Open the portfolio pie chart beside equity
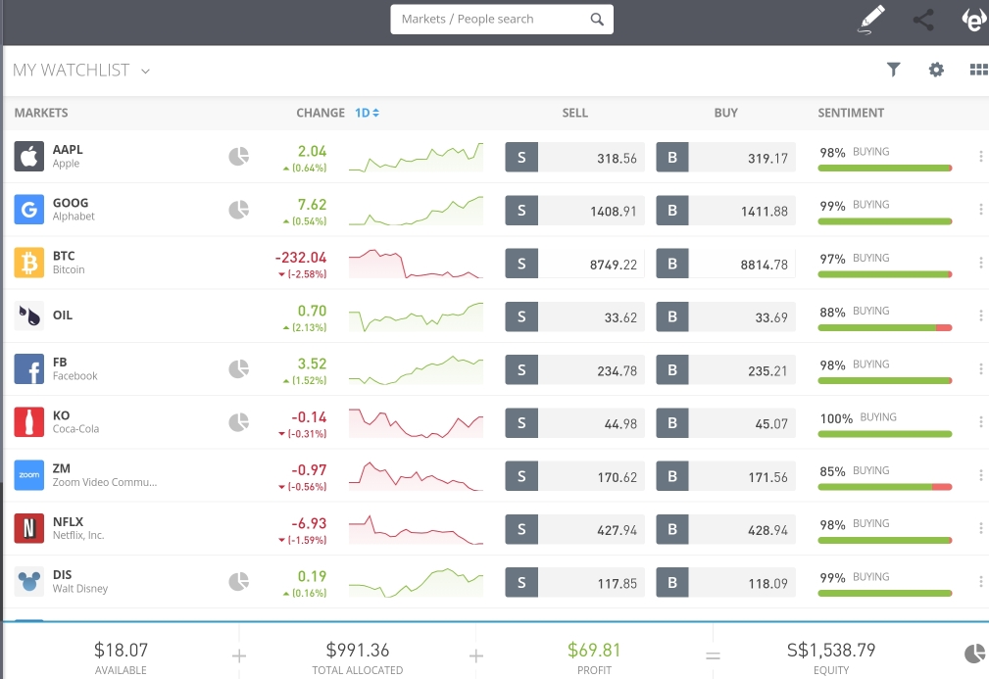This screenshot has height=679, width=989. tap(974, 654)
